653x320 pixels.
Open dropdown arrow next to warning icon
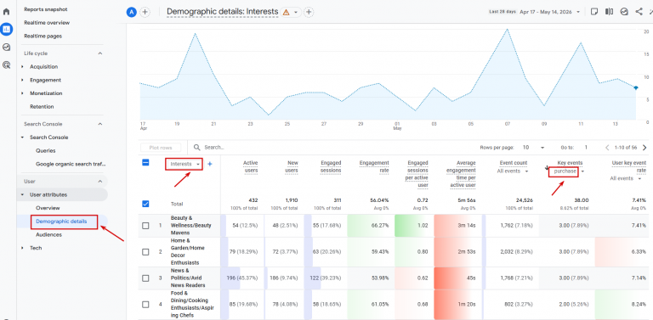(x=296, y=13)
